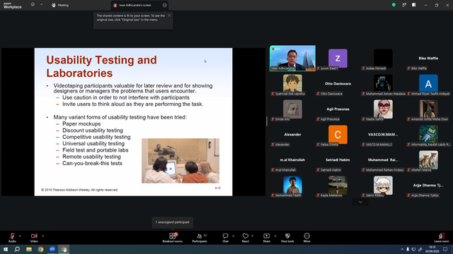Open the shared screen view options menu
This screenshot has height=254, width=453.
164,5
